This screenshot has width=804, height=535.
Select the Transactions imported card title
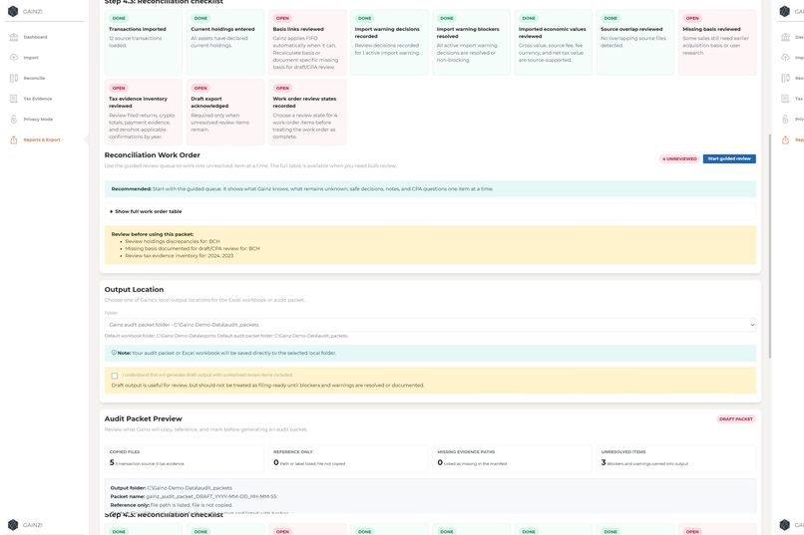[x=138, y=29]
